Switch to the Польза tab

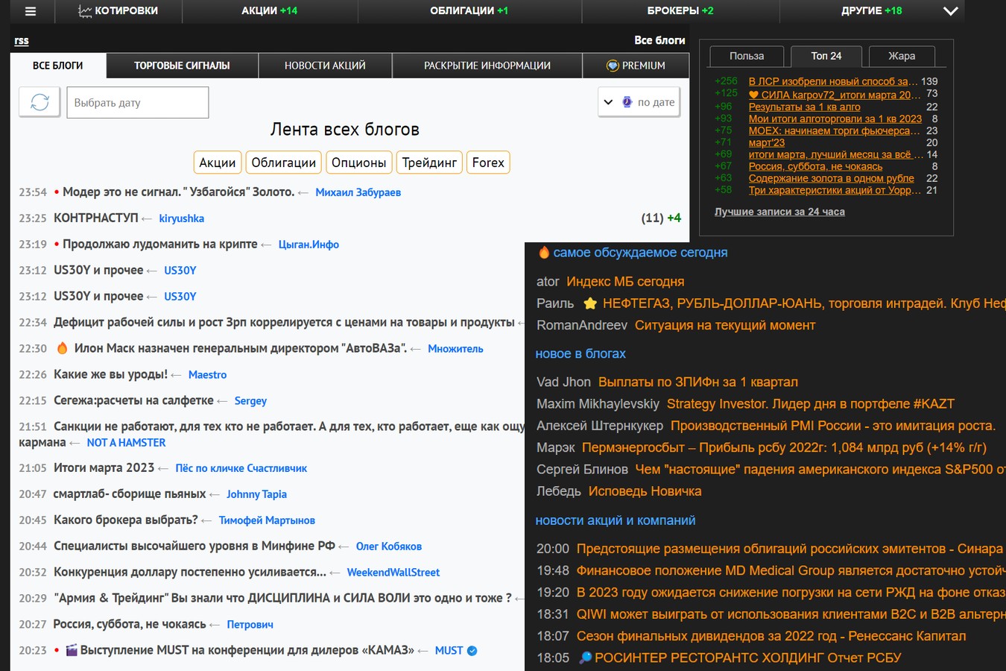pyautogui.click(x=747, y=56)
